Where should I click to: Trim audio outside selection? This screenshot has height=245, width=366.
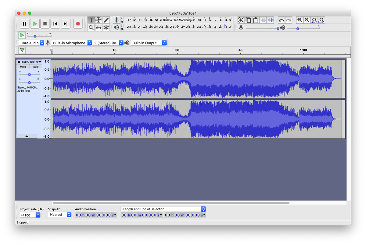[263, 20]
